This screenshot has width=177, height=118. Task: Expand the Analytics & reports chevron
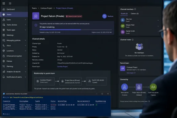pyautogui.click(x=26, y=72)
